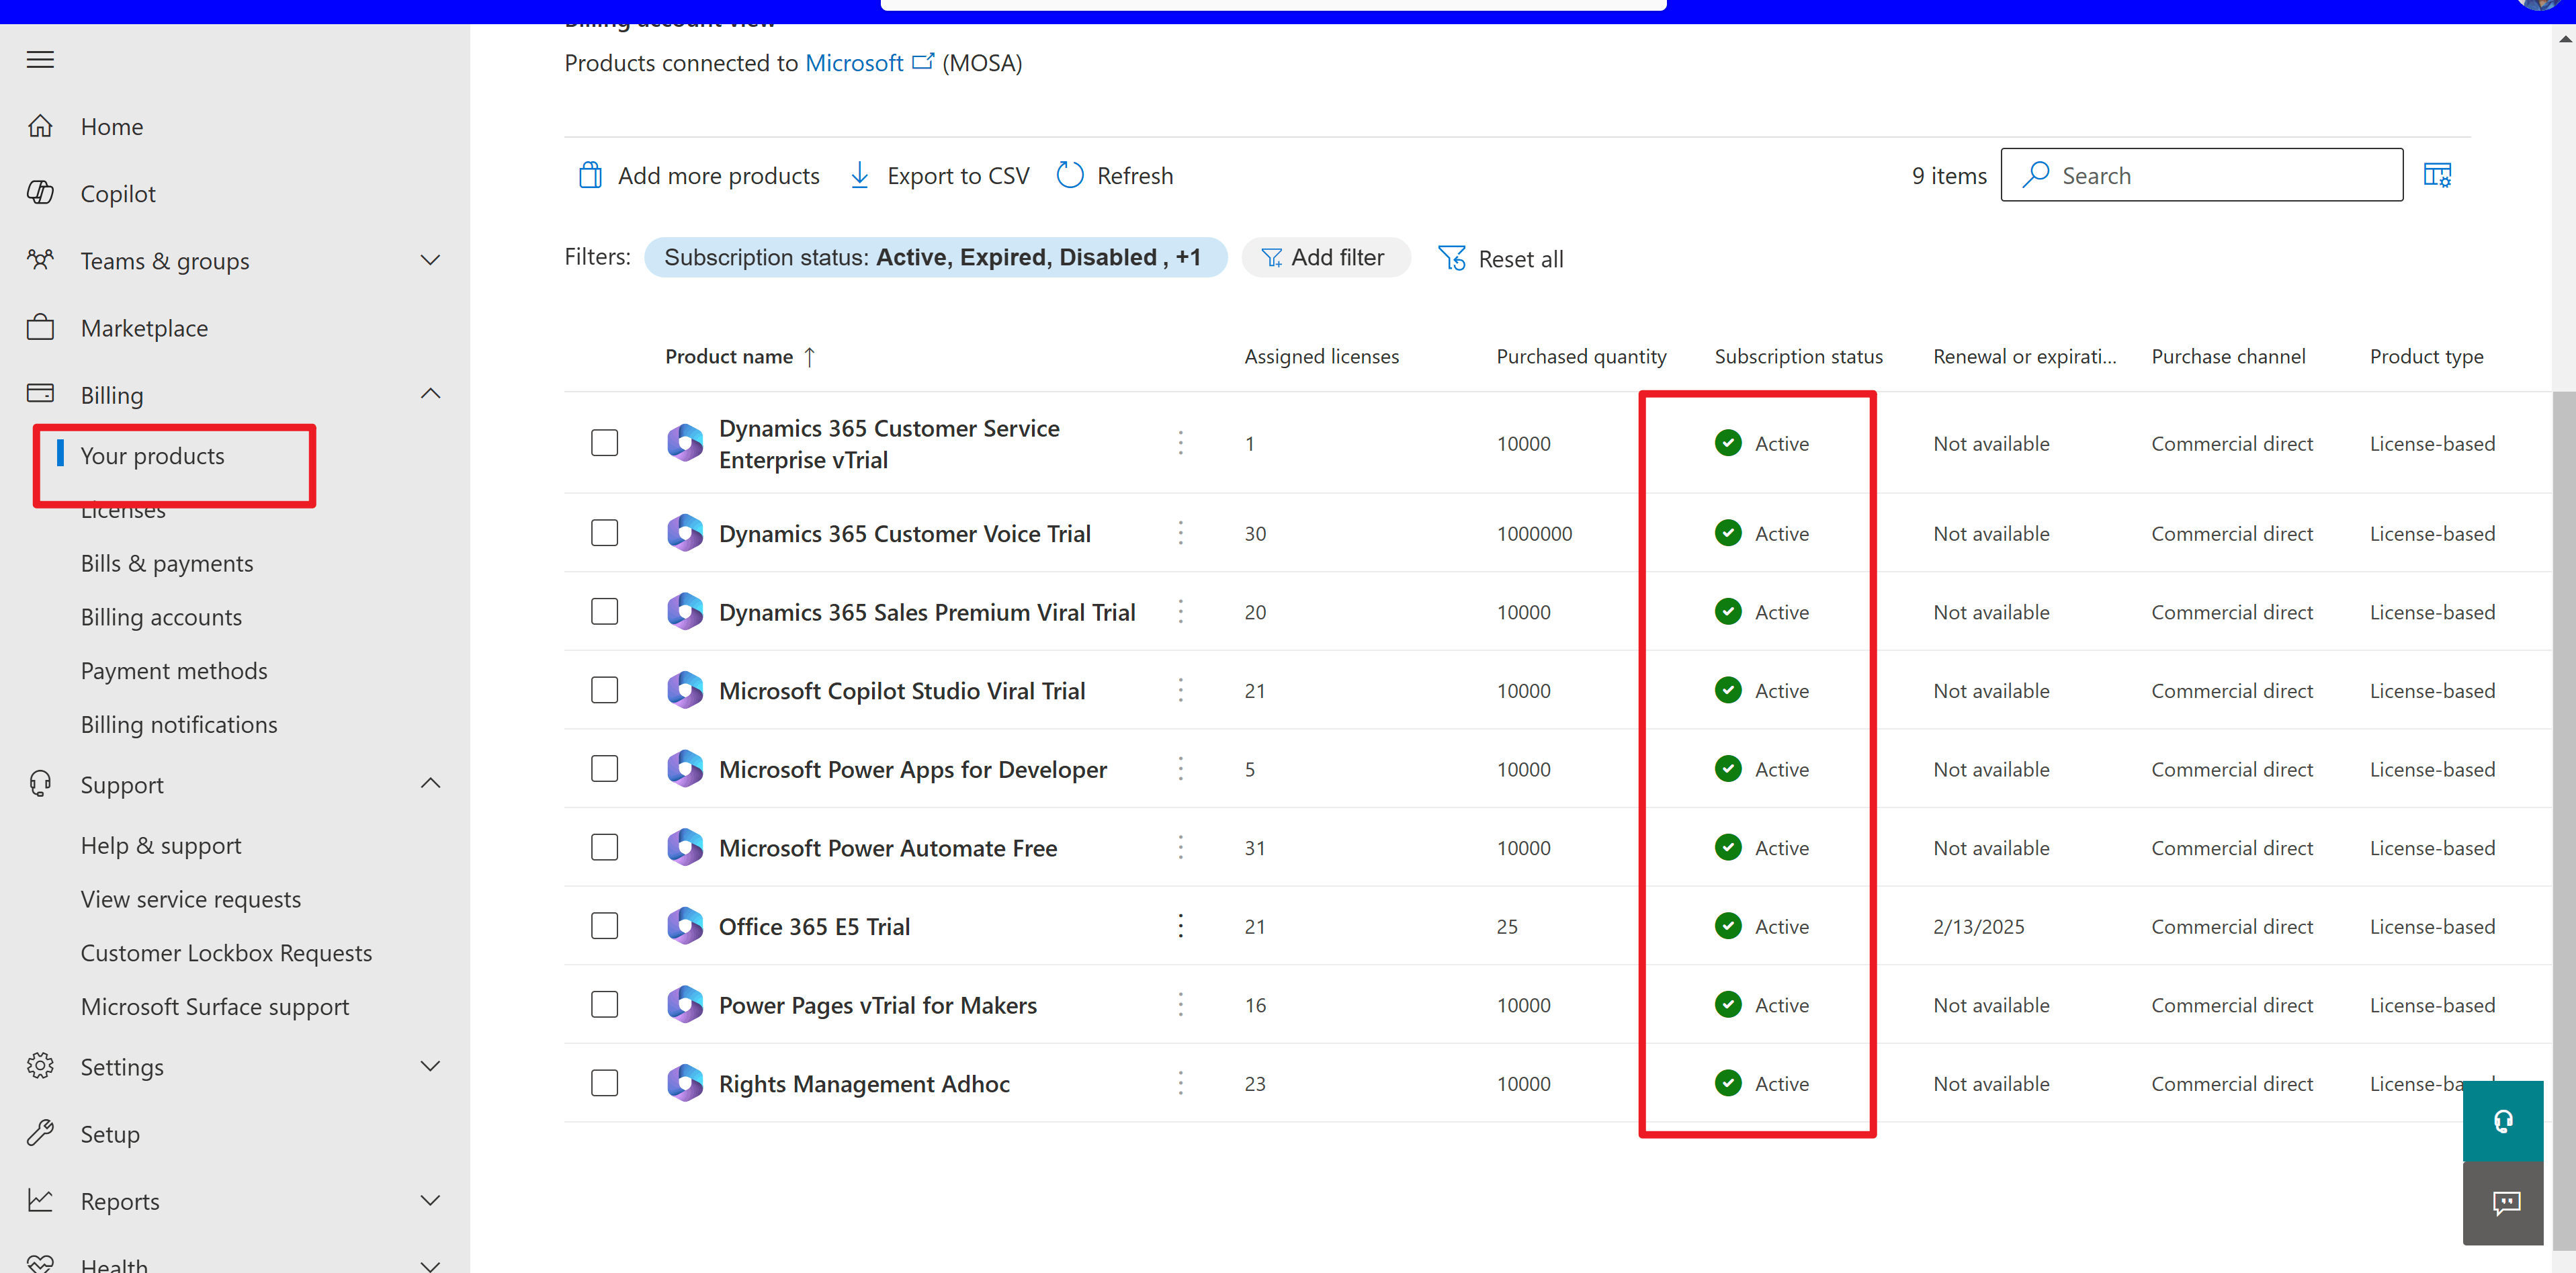Click the Export to CSV download icon
This screenshot has width=2576, height=1273.
point(859,175)
